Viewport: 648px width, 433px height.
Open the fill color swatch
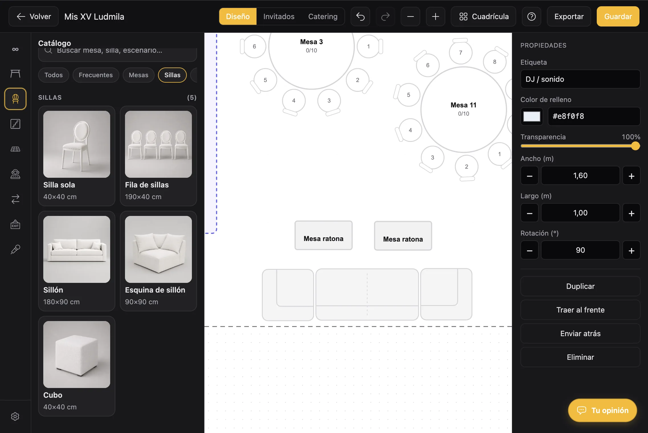coord(532,116)
